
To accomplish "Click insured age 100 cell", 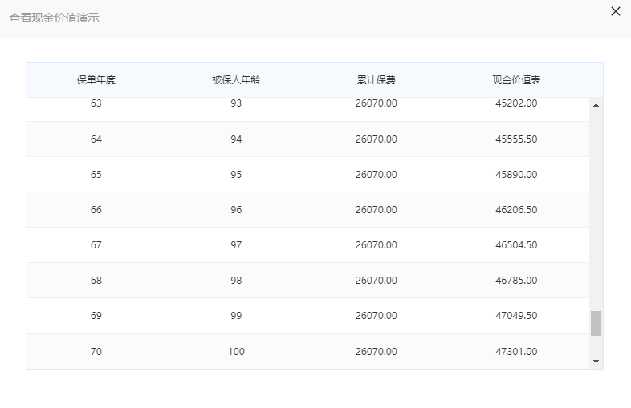I will (236, 351).
